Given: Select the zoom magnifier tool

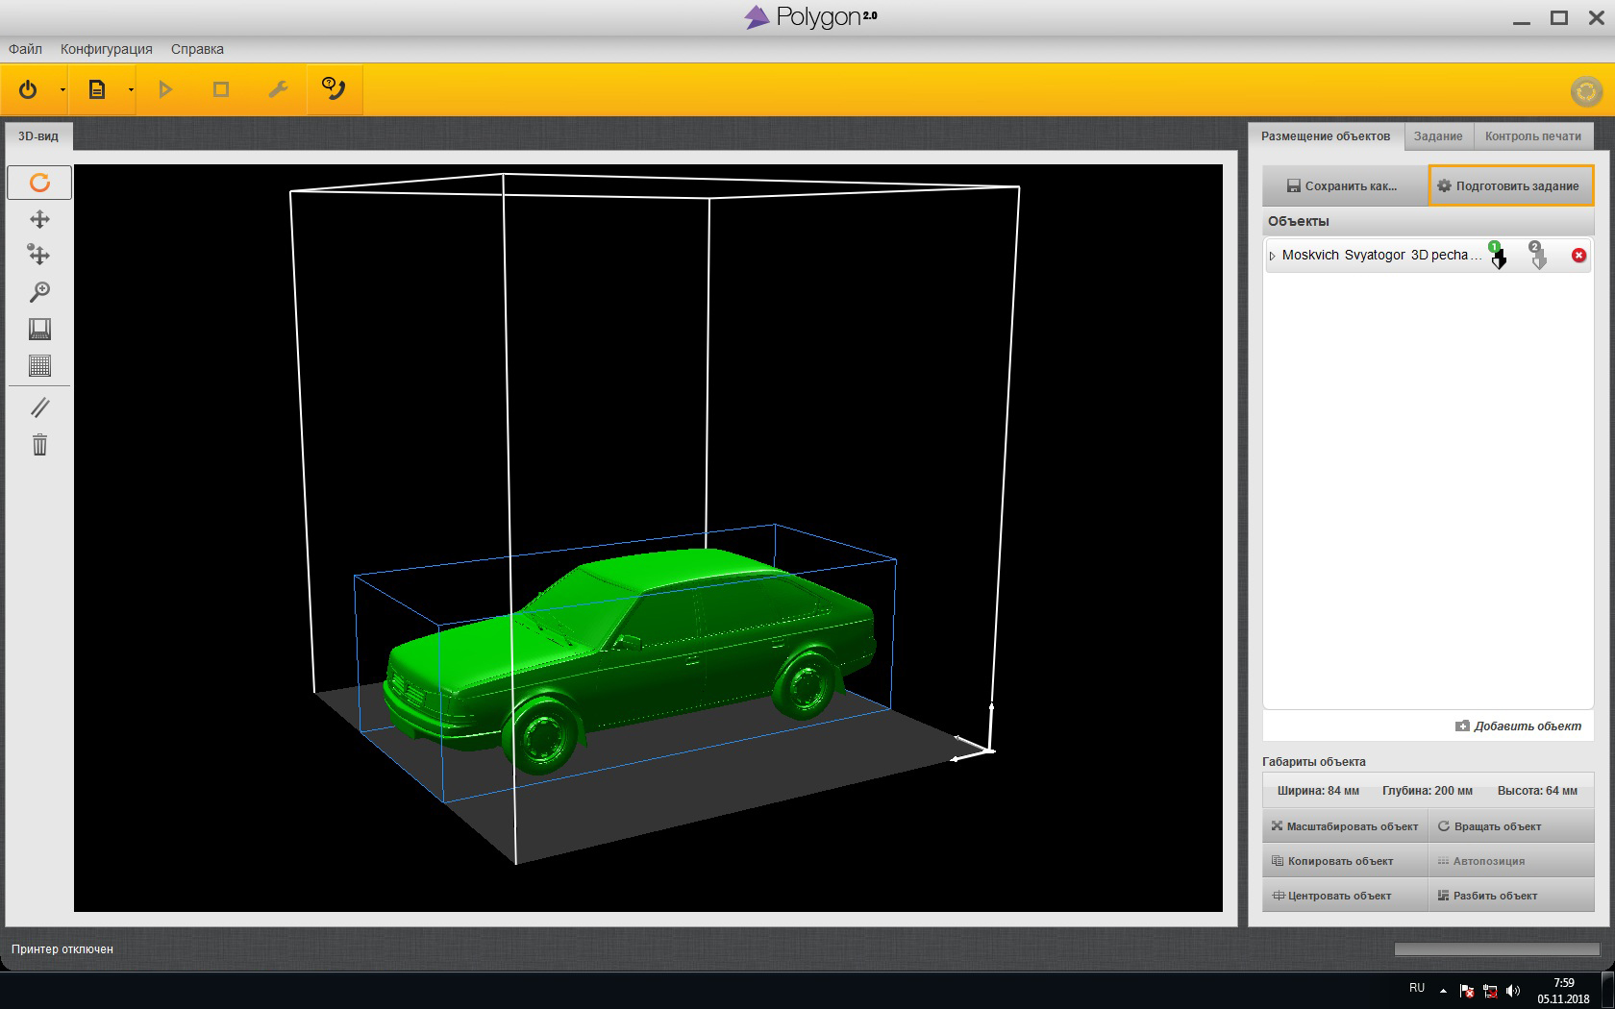Looking at the screenshot, I should 39,291.
